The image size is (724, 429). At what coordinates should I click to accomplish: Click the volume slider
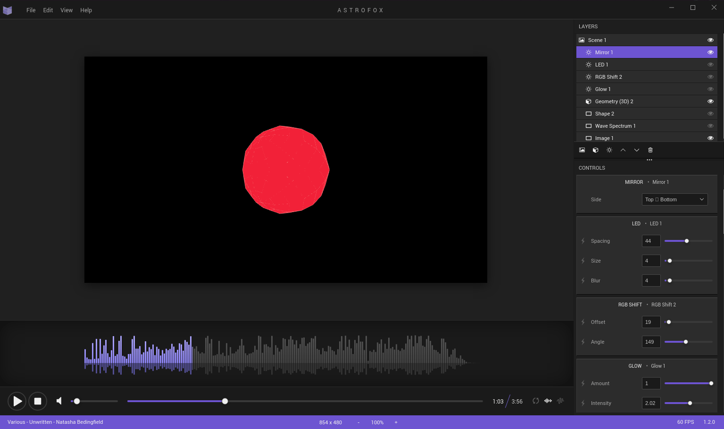[94, 401]
